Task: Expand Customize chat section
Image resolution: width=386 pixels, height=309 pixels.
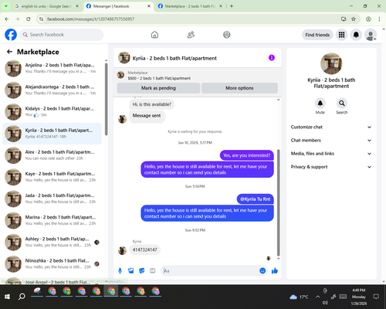Action: [x=331, y=127]
